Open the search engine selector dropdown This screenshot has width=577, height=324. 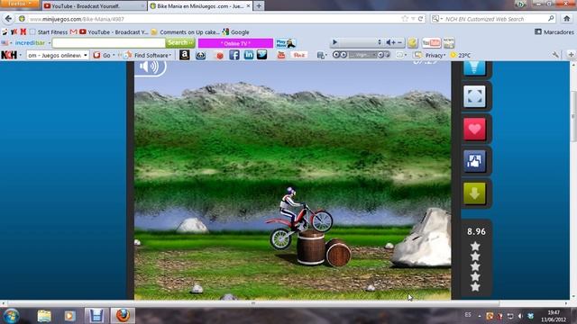[x=436, y=19]
